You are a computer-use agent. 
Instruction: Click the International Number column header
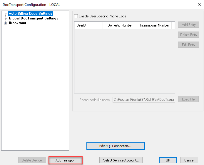point(154,25)
